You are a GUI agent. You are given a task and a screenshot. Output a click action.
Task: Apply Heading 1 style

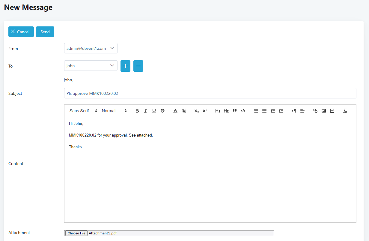pos(218,111)
